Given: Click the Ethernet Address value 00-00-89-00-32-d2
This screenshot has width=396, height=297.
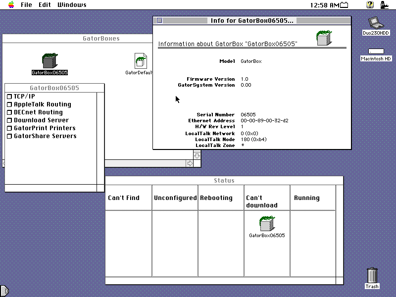Looking at the screenshot, I should 264,121.
